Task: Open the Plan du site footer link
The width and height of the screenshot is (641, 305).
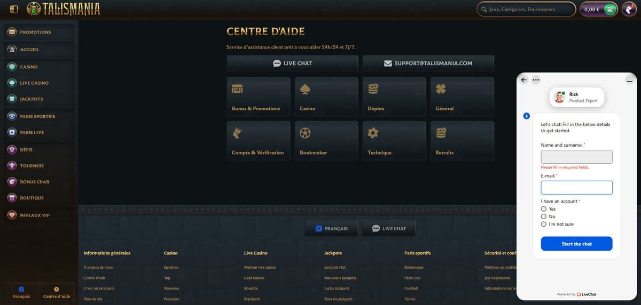Action: 92,299
